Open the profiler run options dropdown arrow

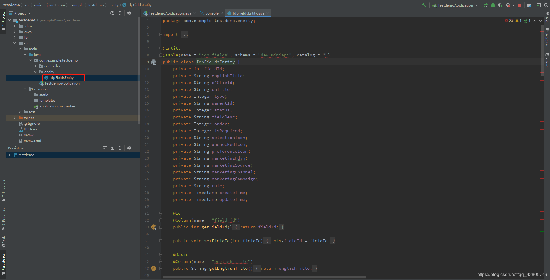click(513, 5)
